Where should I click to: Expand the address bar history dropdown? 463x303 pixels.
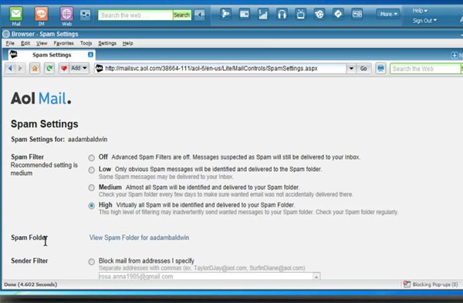(351, 69)
